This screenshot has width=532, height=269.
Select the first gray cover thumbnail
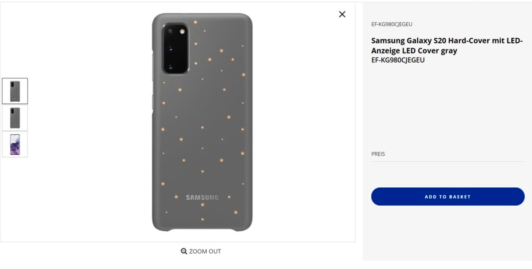15,91
